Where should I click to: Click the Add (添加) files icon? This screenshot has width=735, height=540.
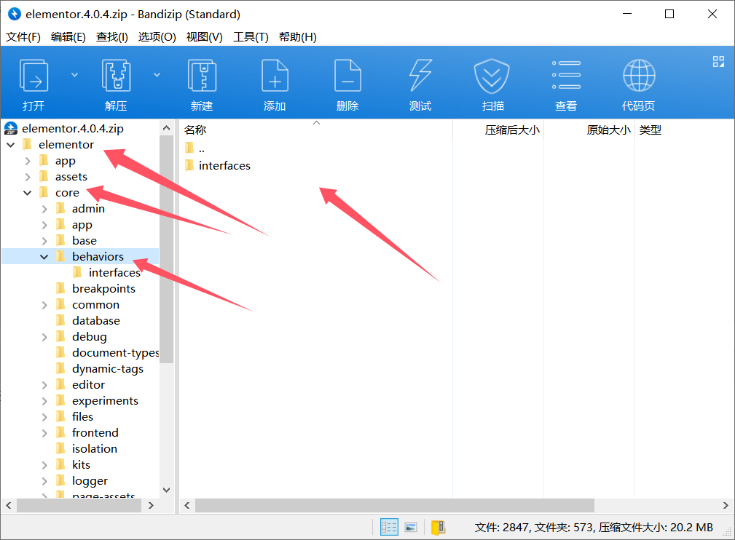click(275, 76)
